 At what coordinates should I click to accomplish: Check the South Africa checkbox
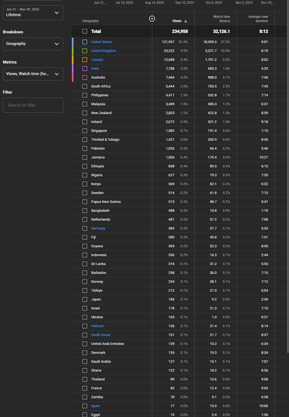[85, 86]
